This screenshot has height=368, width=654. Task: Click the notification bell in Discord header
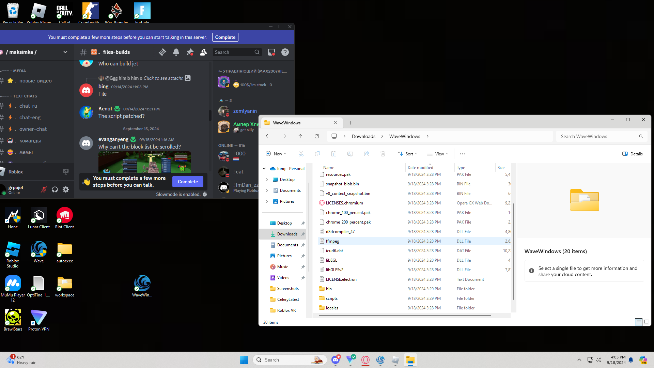click(176, 52)
